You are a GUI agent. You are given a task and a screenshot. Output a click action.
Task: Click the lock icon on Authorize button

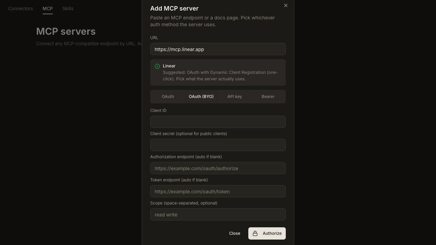pos(255,233)
